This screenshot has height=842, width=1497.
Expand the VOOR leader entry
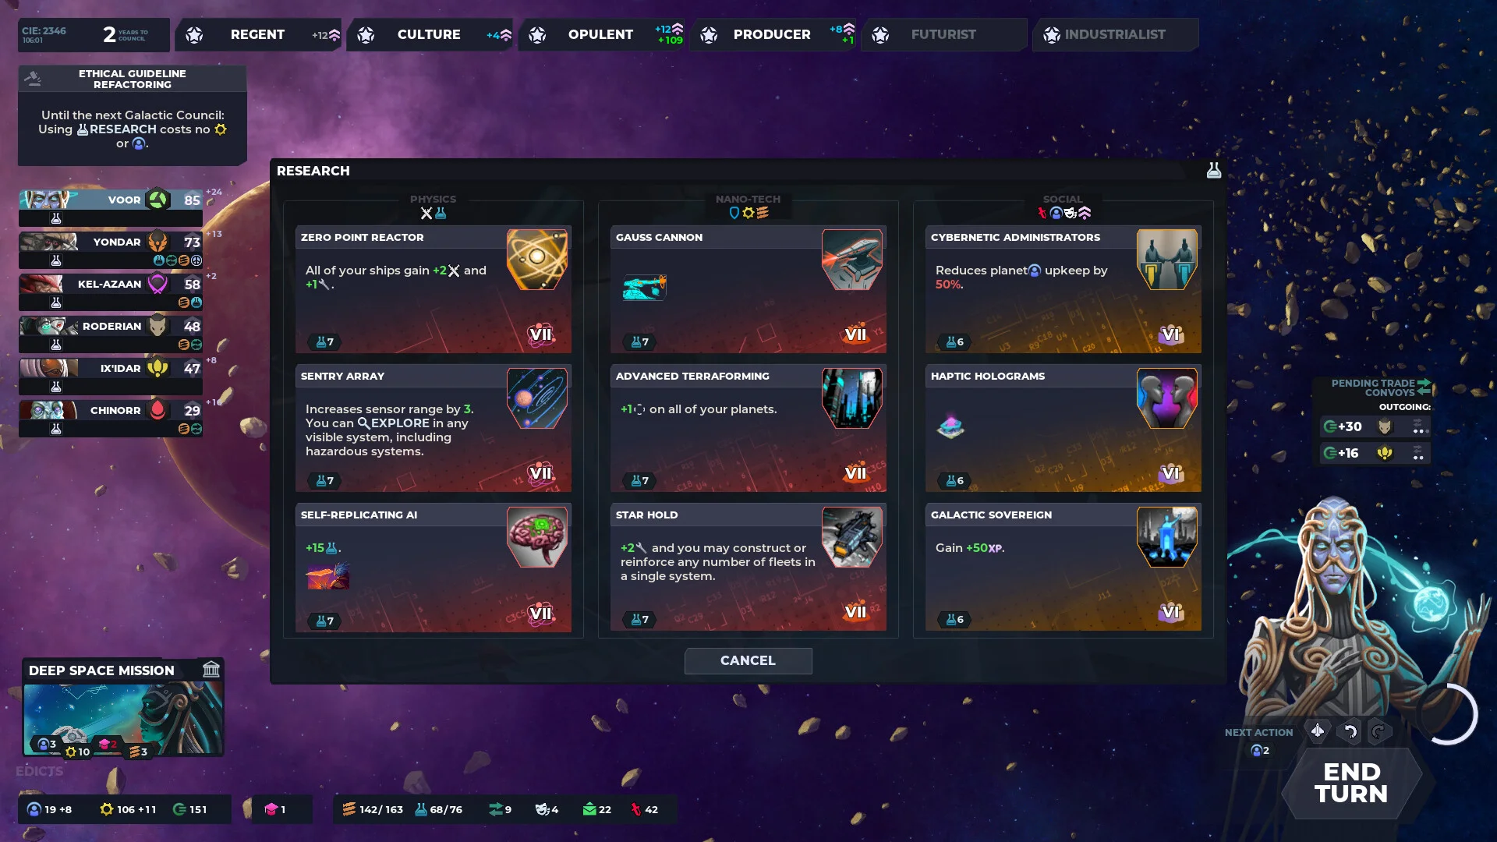[x=113, y=199]
